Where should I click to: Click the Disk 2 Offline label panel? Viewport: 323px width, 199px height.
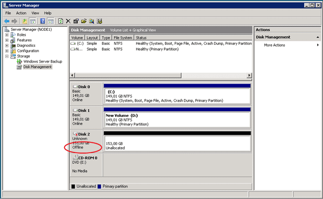tap(86, 141)
